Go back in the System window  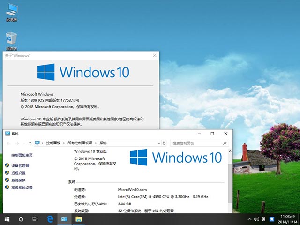coord(8,143)
